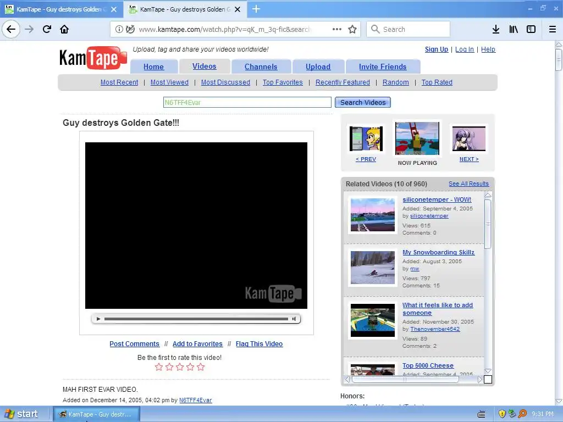Viewport: 563px width, 422px height.
Task: Click the related videos scroll up arrow
Action: point(488,195)
